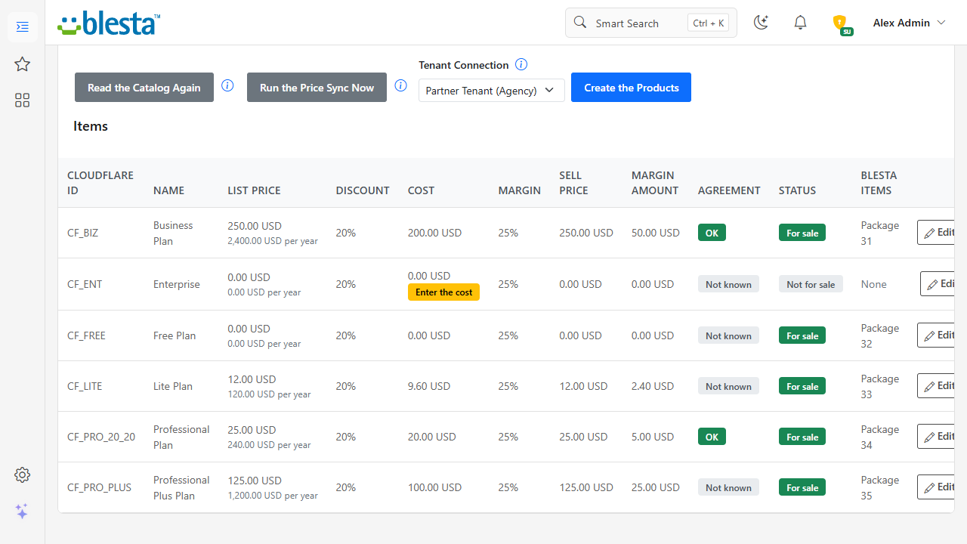967x544 pixels.
Task: Edit the Free Plan row
Action: (x=937, y=335)
